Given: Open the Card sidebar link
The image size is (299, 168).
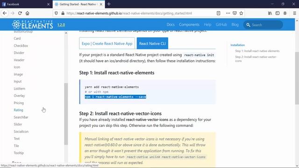Looking at the screenshot, I should (17, 38).
